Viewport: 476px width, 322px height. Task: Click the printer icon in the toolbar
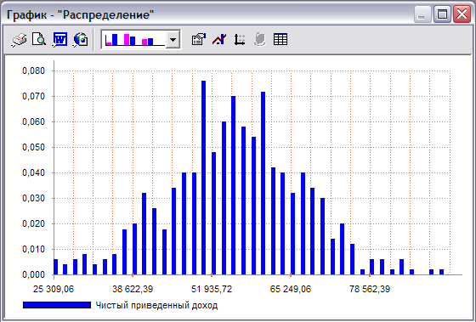coord(20,40)
